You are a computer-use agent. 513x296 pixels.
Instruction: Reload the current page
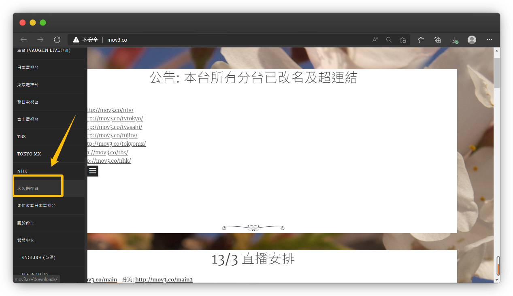point(57,40)
